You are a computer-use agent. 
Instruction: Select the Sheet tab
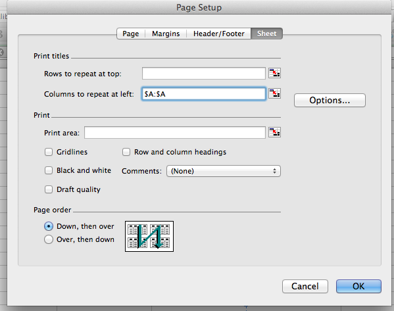266,34
